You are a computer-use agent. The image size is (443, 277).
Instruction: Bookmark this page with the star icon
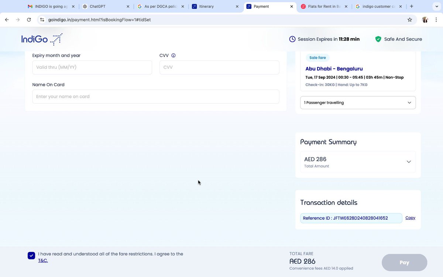(x=410, y=20)
